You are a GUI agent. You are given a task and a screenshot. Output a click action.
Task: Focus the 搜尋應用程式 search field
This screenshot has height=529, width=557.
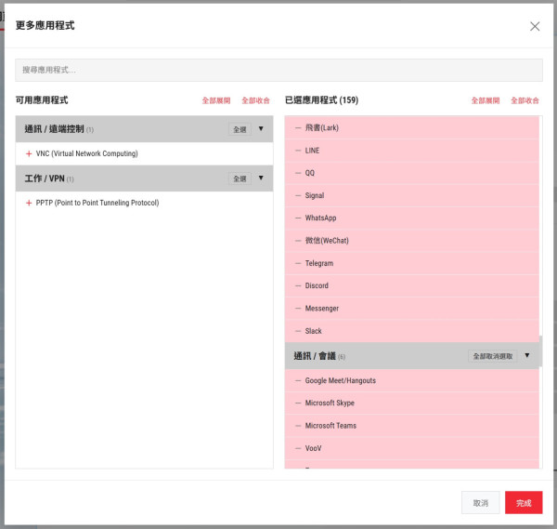278,70
